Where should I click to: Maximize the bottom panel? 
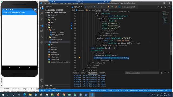(165, 73)
